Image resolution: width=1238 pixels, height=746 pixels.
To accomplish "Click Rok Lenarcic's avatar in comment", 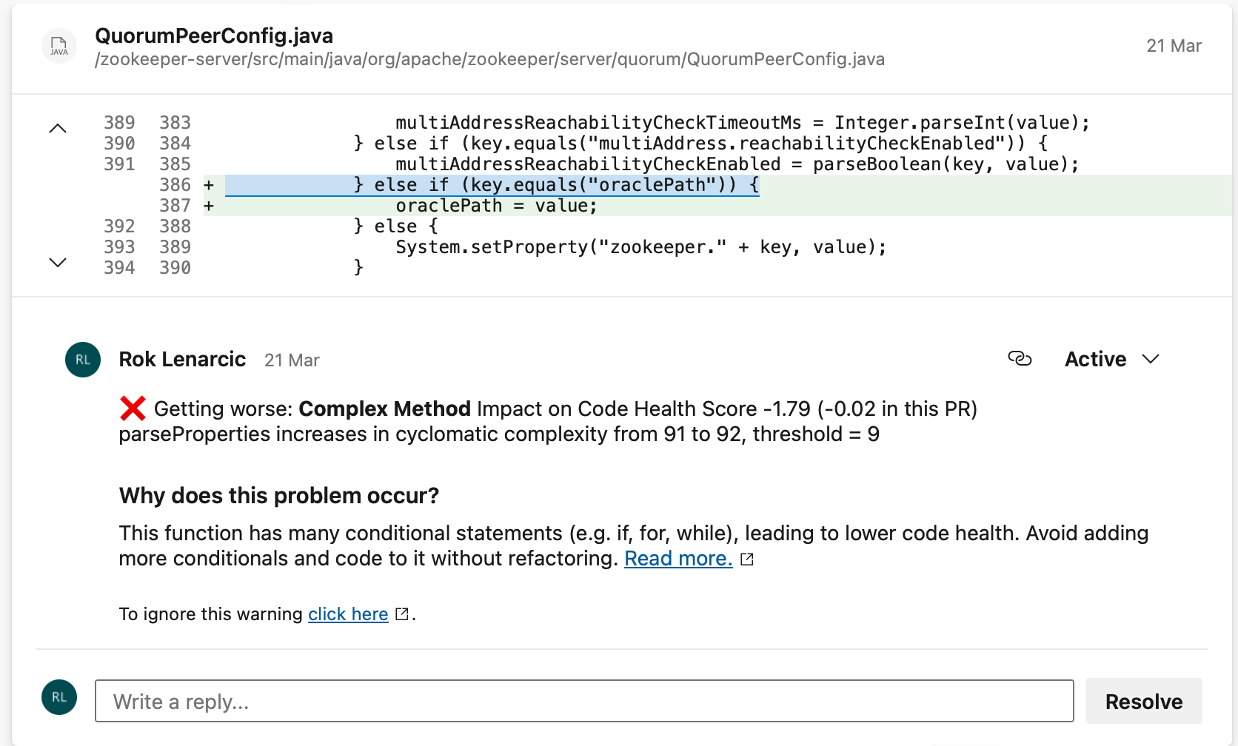I will [x=83, y=360].
